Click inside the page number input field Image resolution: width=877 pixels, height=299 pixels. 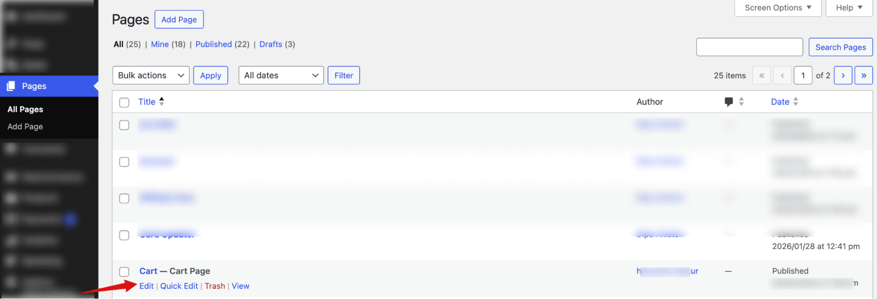(x=803, y=75)
